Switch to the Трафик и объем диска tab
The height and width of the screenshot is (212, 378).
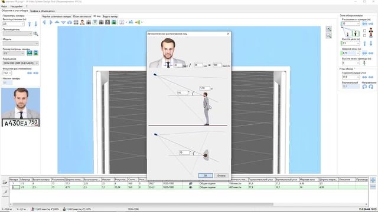click(43, 11)
